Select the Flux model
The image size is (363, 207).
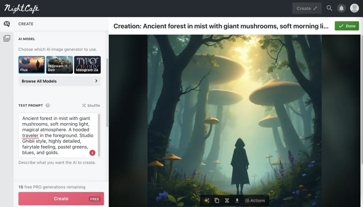pos(32,65)
